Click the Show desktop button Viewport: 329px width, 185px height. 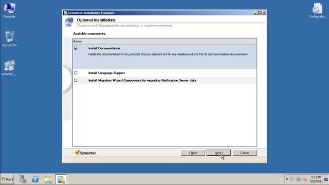coord(326,179)
